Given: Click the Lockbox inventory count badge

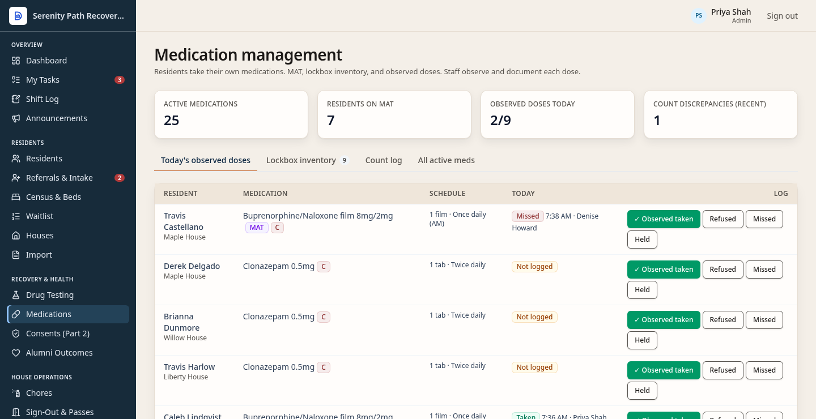Looking at the screenshot, I should click(344, 161).
